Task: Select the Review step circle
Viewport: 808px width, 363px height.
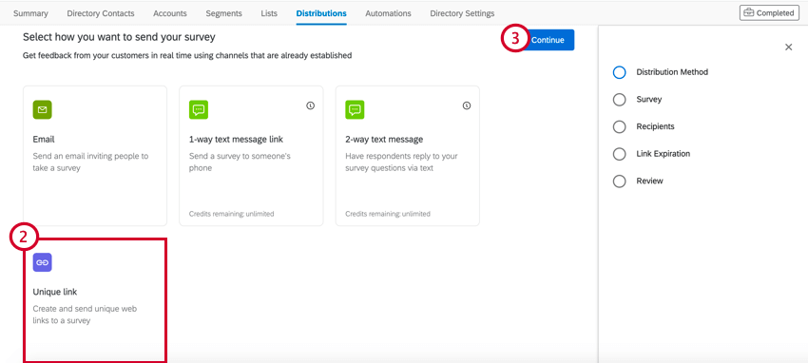Action: coord(620,181)
